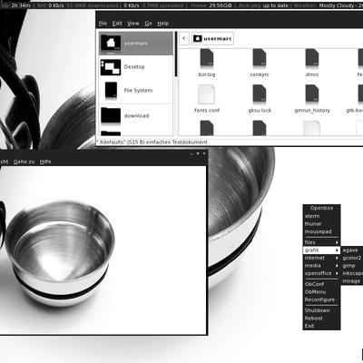Click the Openbox menu title
Screen dimensions: 363x363
(322, 208)
